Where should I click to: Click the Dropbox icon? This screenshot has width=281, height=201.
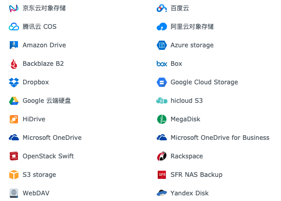pyautogui.click(x=14, y=82)
